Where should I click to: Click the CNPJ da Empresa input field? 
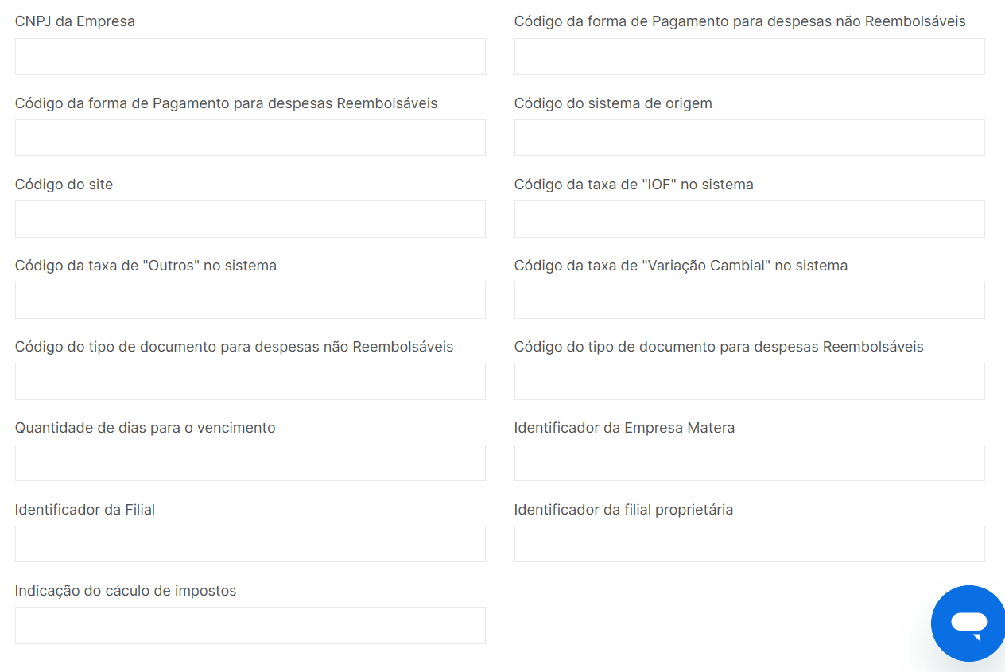click(x=250, y=56)
